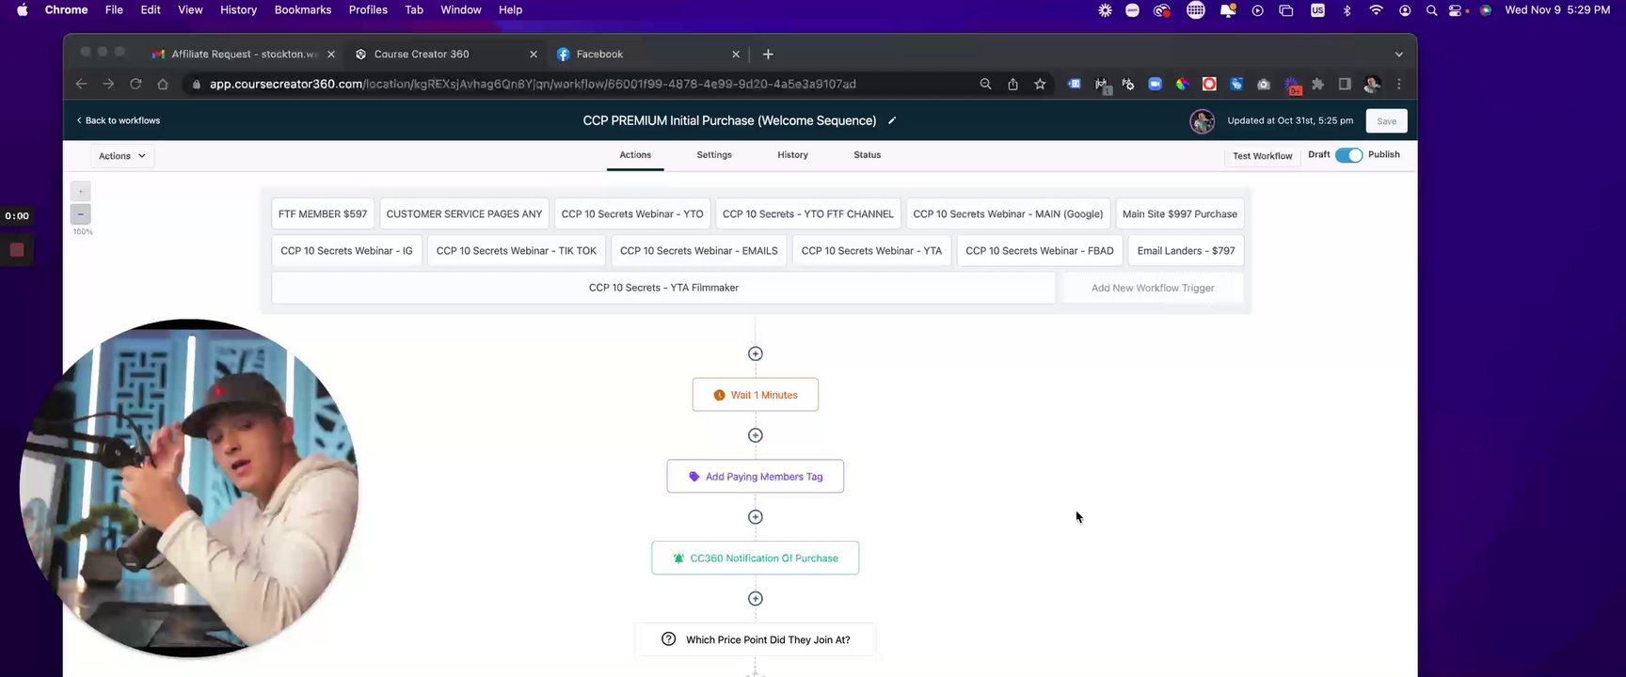
Task: Open CCP 10 Secrets - YTA Filmmaker trigger
Action: (663, 288)
